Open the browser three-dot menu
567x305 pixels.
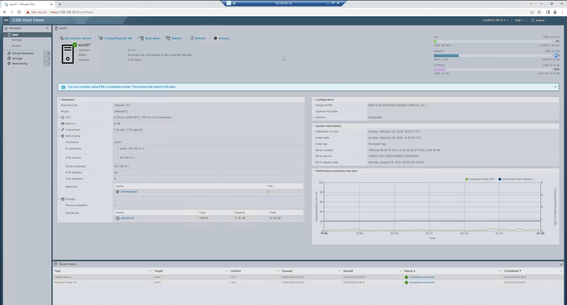(x=562, y=12)
